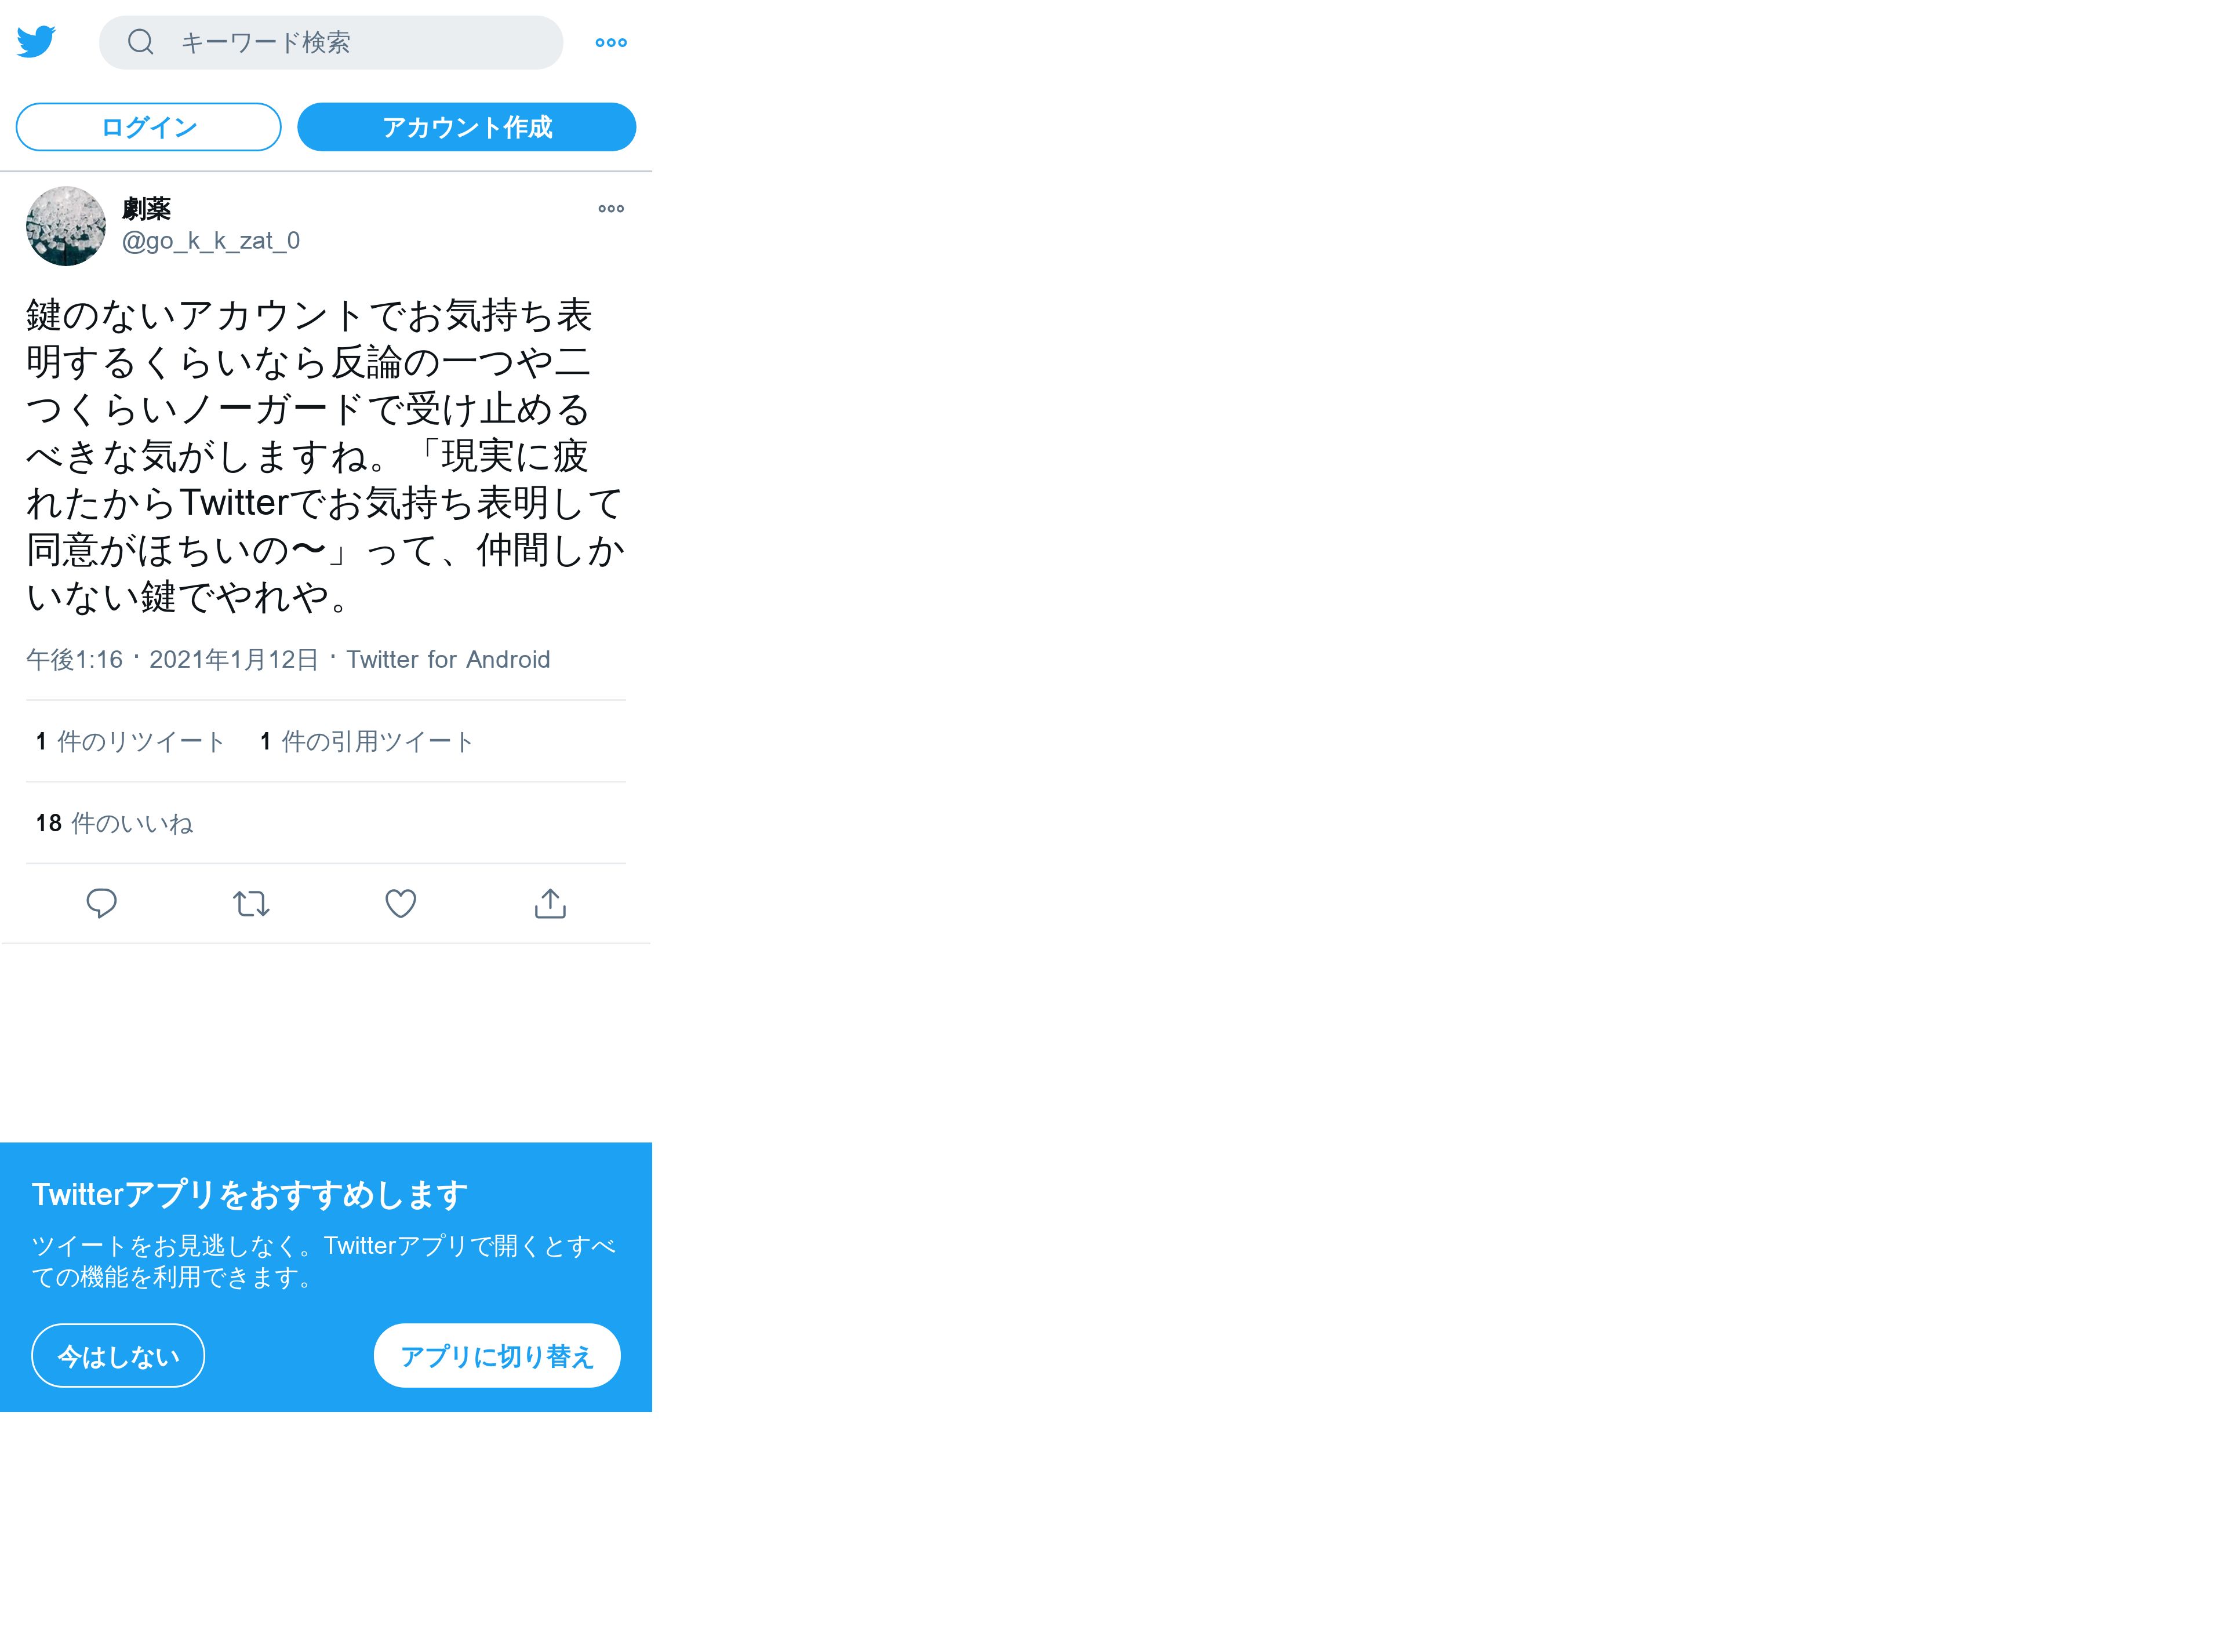Open the 劇薬 profile avatar
The height and width of the screenshot is (1652, 2233).
(66, 226)
